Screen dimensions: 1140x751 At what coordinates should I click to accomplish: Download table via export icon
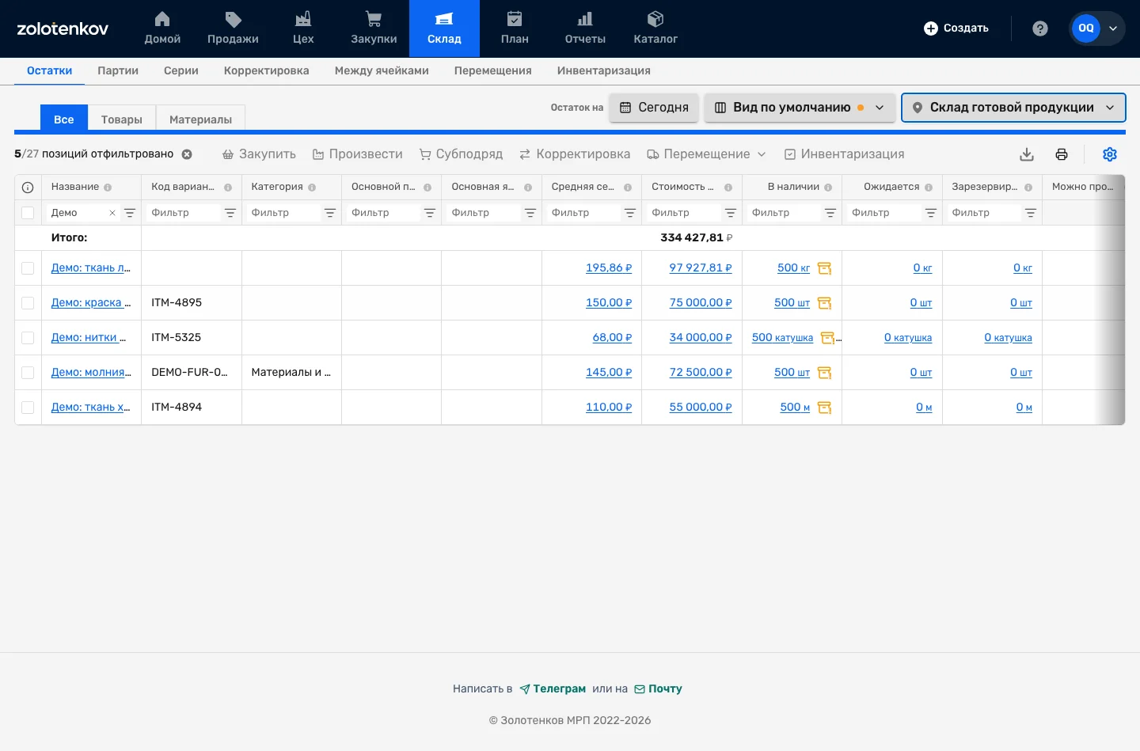tap(1027, 154)
